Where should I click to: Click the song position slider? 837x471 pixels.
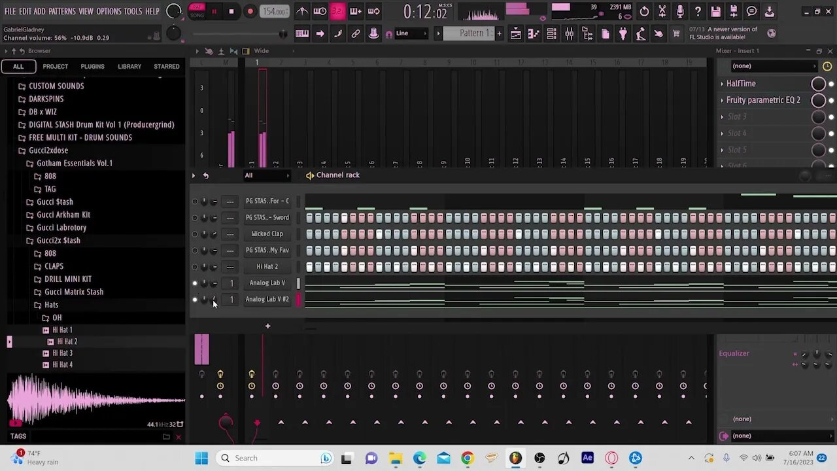coord(239,34)
